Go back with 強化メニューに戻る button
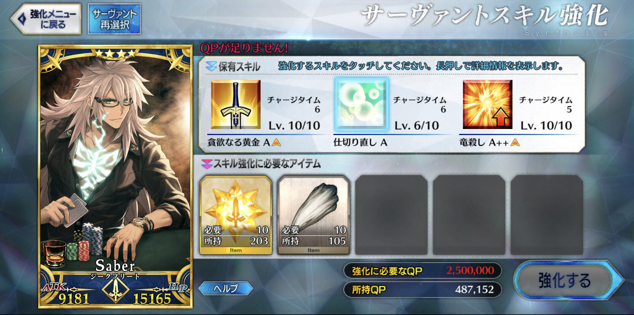 [46, 19]
